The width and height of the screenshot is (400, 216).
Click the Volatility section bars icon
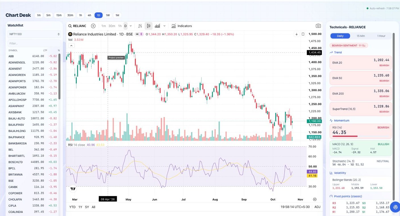[331, 173]
